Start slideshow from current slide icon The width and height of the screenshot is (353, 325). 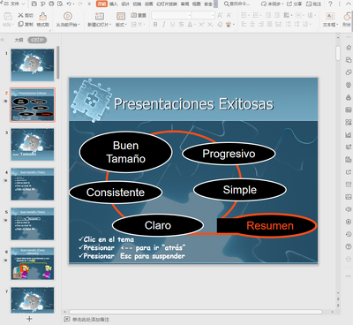tap(68, 16)
